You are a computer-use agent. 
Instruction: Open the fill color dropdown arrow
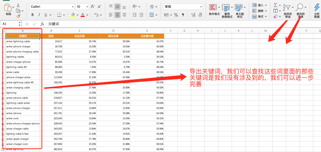pos(78,15)
